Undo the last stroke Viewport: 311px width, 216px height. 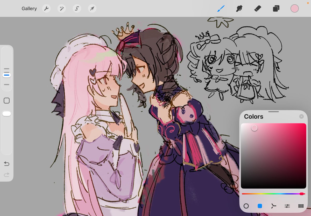[7, 164]
